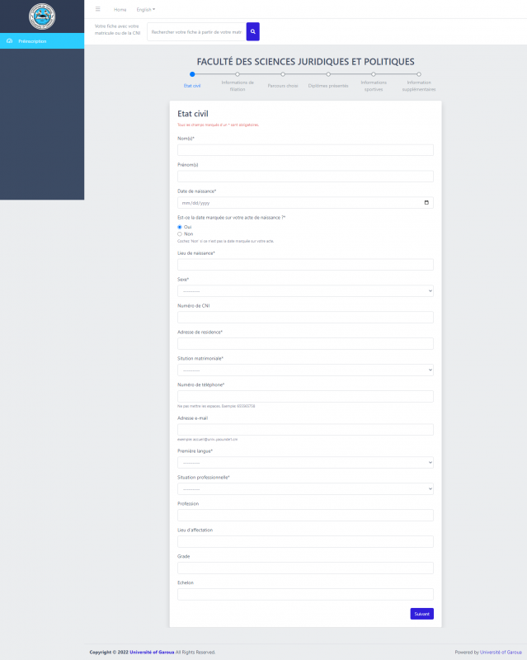Open the calendar picker in Date de naissance
The image size is (527, 660).
pos(426,202)
